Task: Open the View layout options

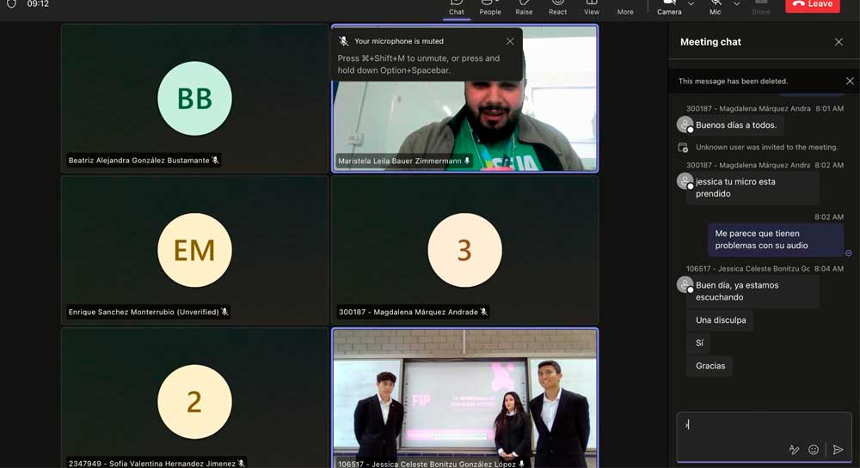Action: tap(592, 5)
